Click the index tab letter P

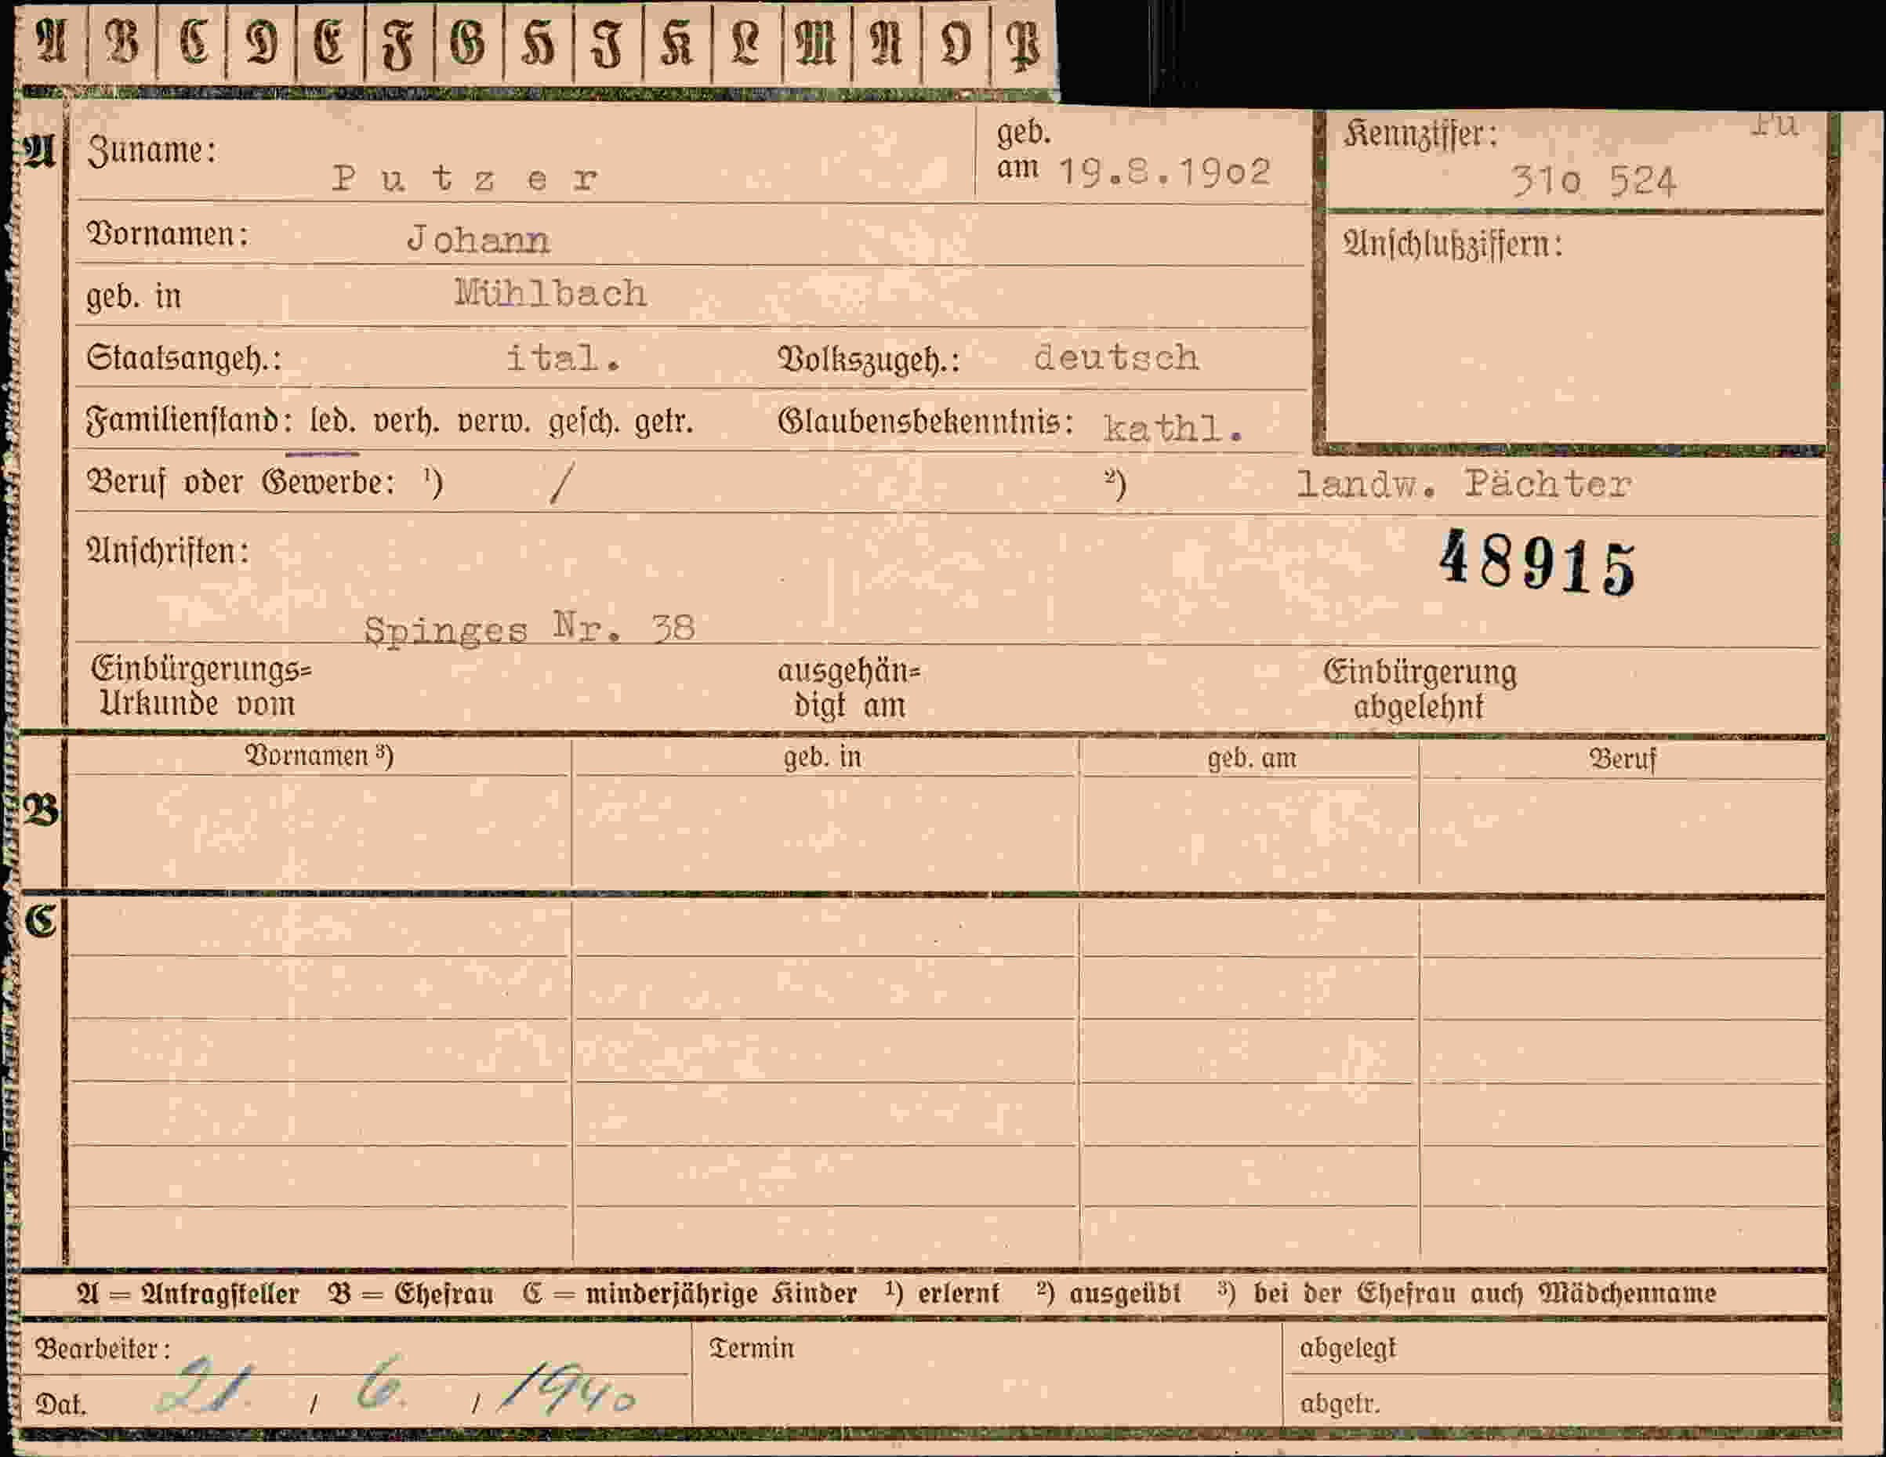click(x=1025, y=47)
